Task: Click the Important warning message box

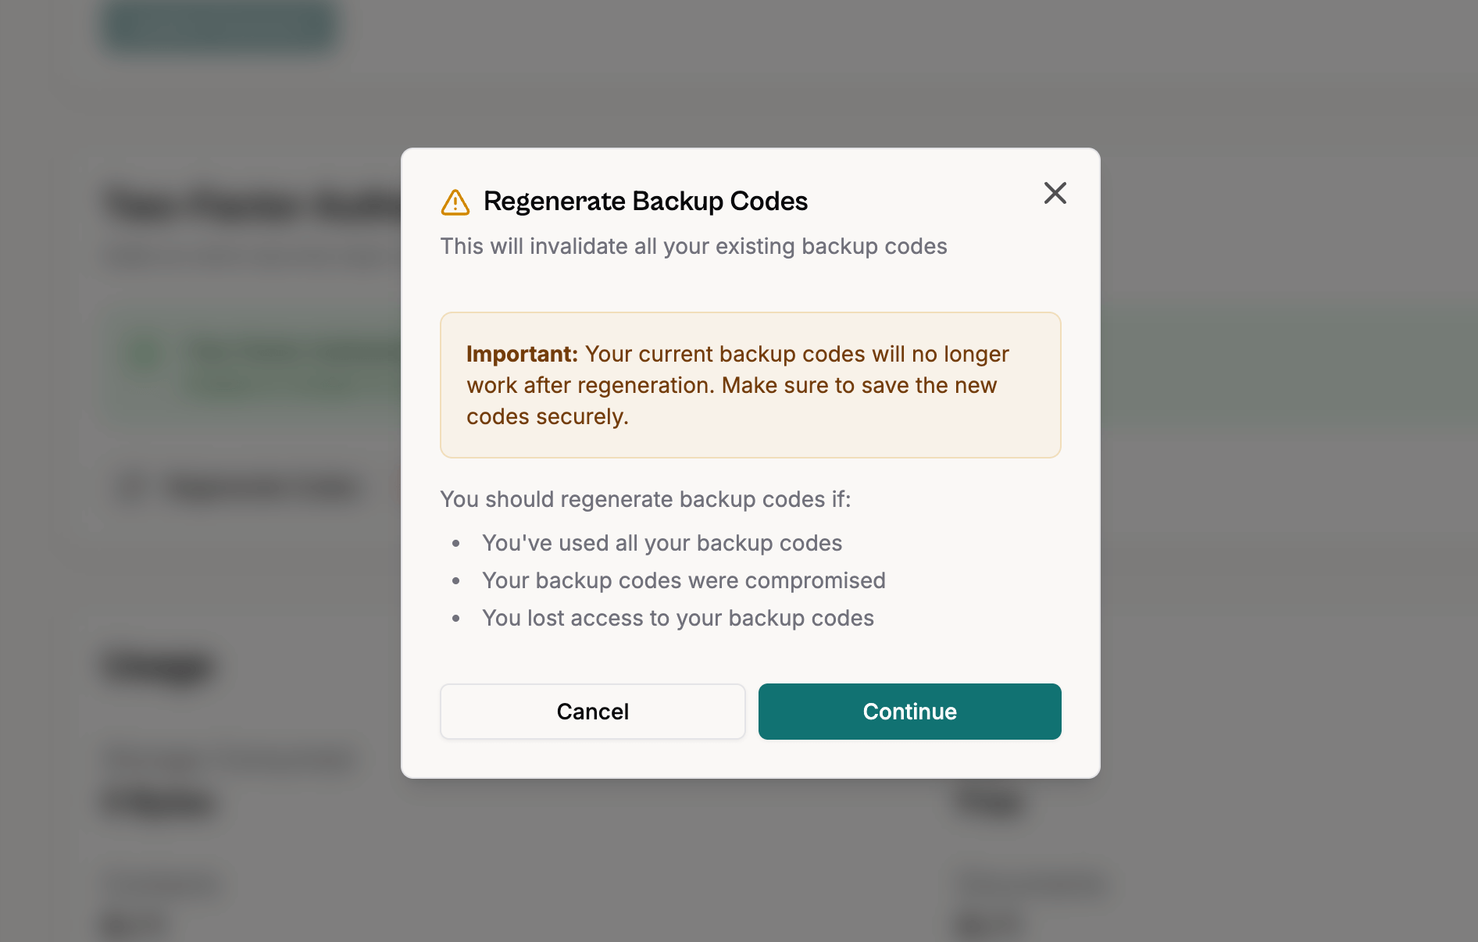Action: tap(750, 385)
